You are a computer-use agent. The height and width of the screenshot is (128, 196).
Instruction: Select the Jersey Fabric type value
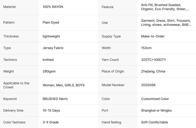point(53,48)
